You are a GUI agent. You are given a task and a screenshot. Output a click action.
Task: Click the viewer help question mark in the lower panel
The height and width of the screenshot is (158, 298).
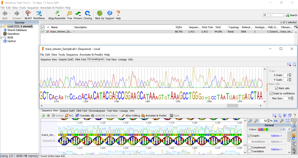(295, 116)
